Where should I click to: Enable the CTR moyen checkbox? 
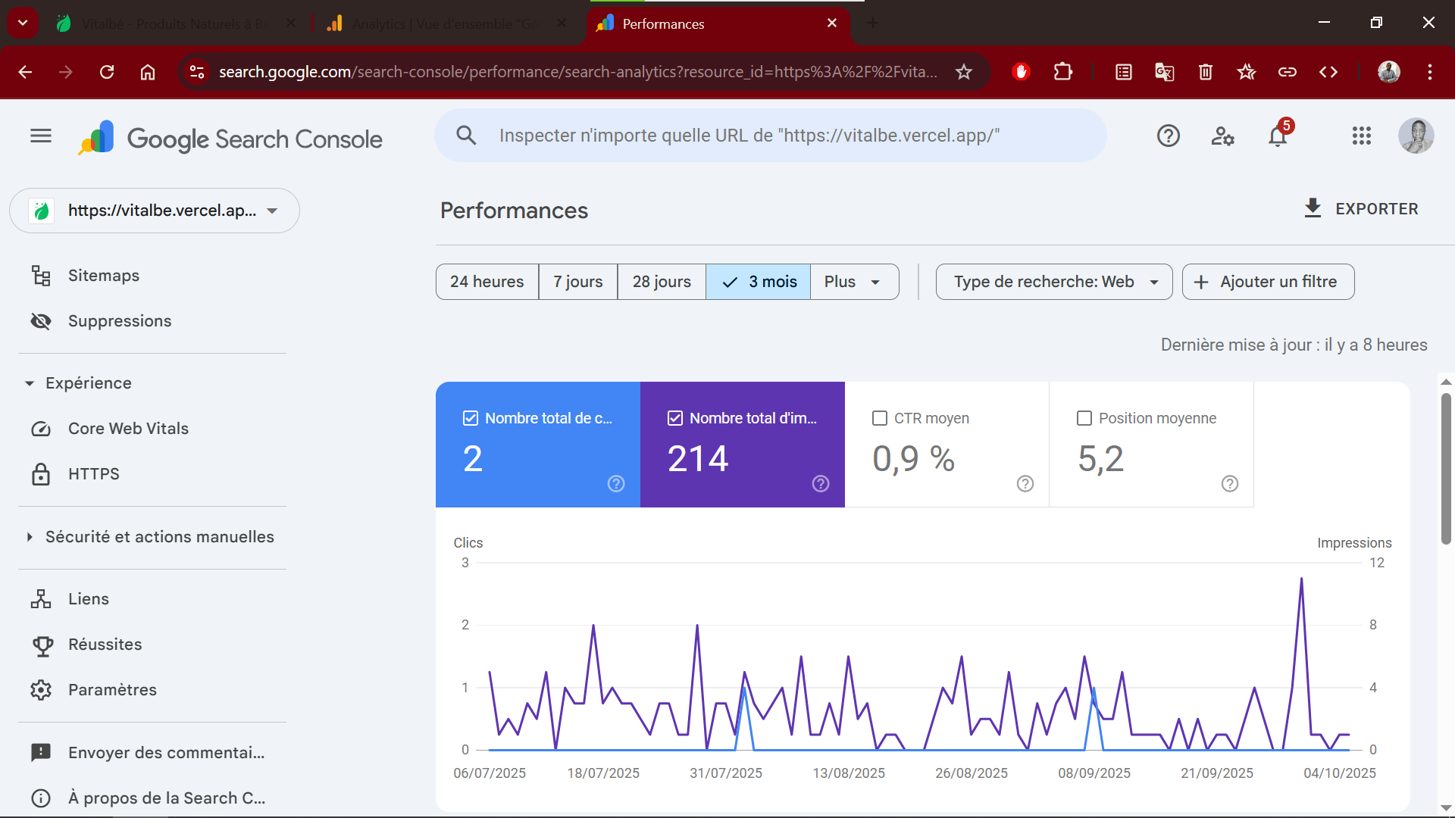[x=880, y=418]
